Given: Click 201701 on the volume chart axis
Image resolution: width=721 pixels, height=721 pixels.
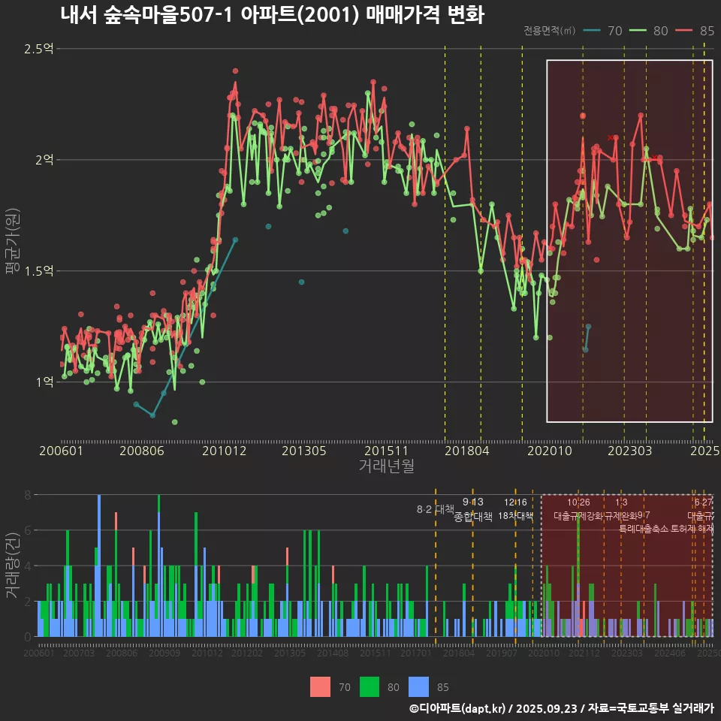Looking at the screenshot, I should [415, 653].
